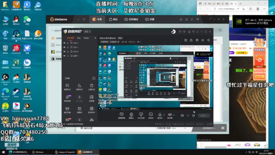Open the user avatar in 直播伴侣 title bar
Viewport: 275px width, 155px height.
(x=173, y=32)
